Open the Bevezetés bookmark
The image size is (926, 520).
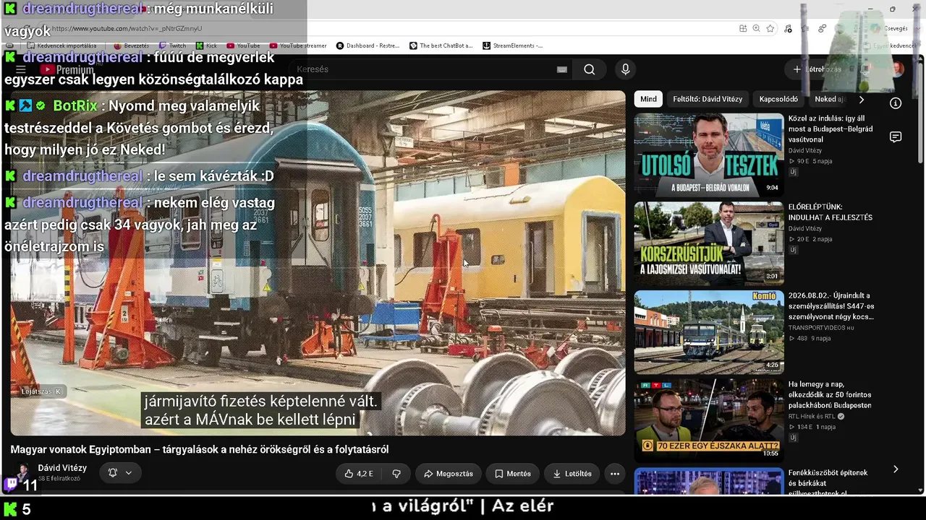[131, 45]
